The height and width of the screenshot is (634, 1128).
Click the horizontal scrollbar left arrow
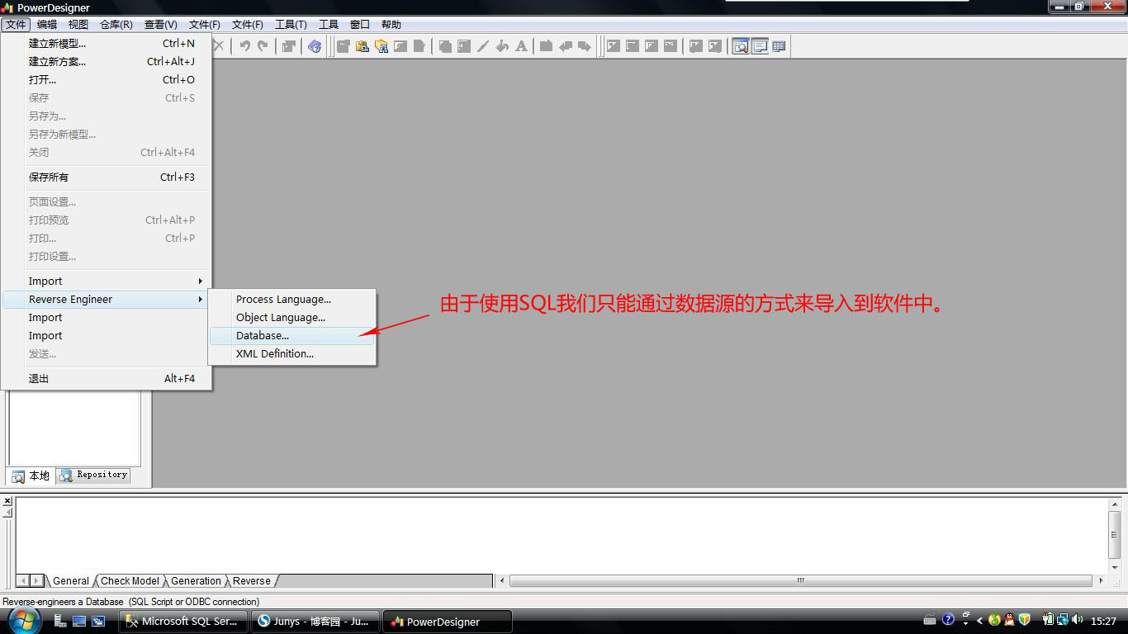[x=503, y=581]
